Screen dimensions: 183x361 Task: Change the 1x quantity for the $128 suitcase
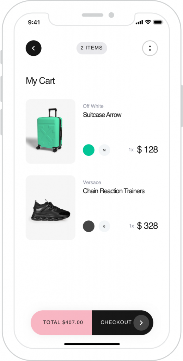(131, 150)
